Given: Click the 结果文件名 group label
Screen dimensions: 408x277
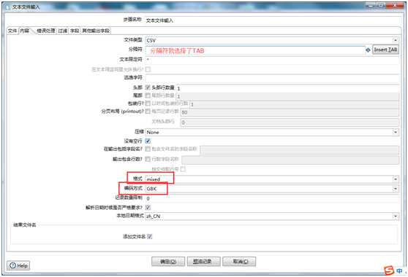Looking at the screenshot, I should (25, 225).
